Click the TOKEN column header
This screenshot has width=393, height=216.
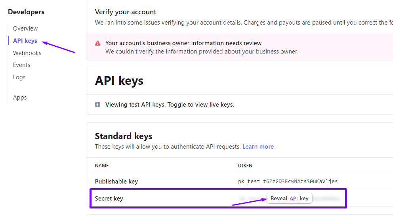click(x=244, y=166)
